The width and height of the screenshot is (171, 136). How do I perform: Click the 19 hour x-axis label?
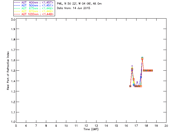coord(156,126)
